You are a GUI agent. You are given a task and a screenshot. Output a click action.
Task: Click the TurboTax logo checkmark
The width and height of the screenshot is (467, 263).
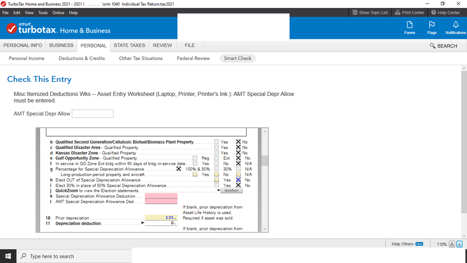tap(12, 29)
